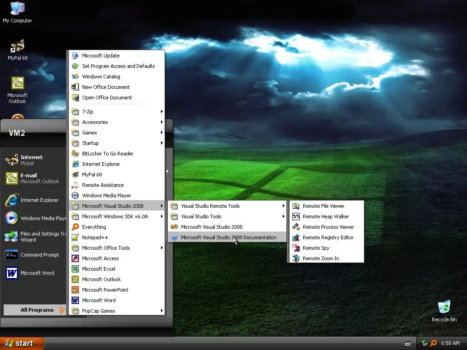Click the start button

tap(22, 344)
